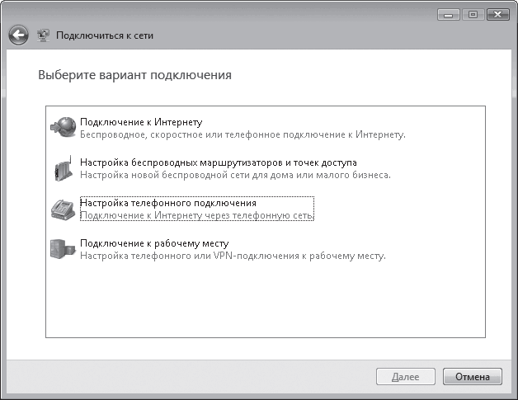Click the globe icon for Internet connection
This screenshot has width=518, height=400.
tap(64, 128)
